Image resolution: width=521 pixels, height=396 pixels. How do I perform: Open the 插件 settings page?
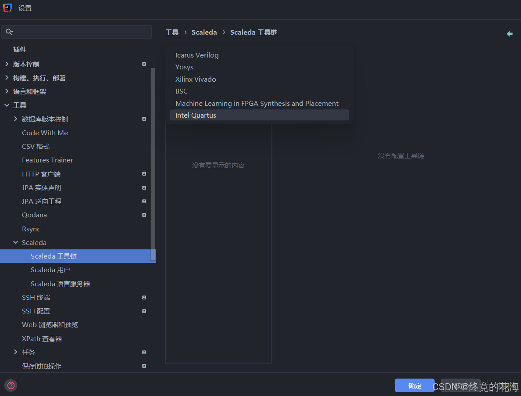(x=20, y=50)
